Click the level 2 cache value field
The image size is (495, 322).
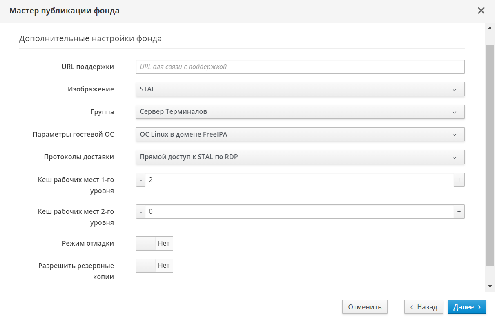[x=299, y=212]
